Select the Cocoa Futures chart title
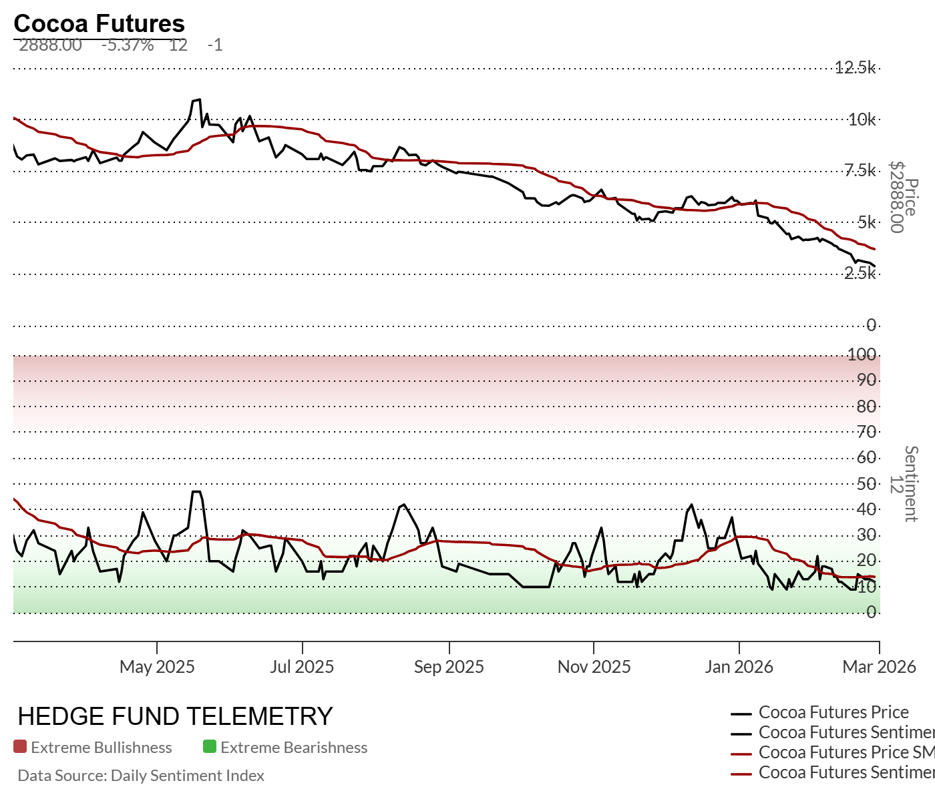 (99, 23)
